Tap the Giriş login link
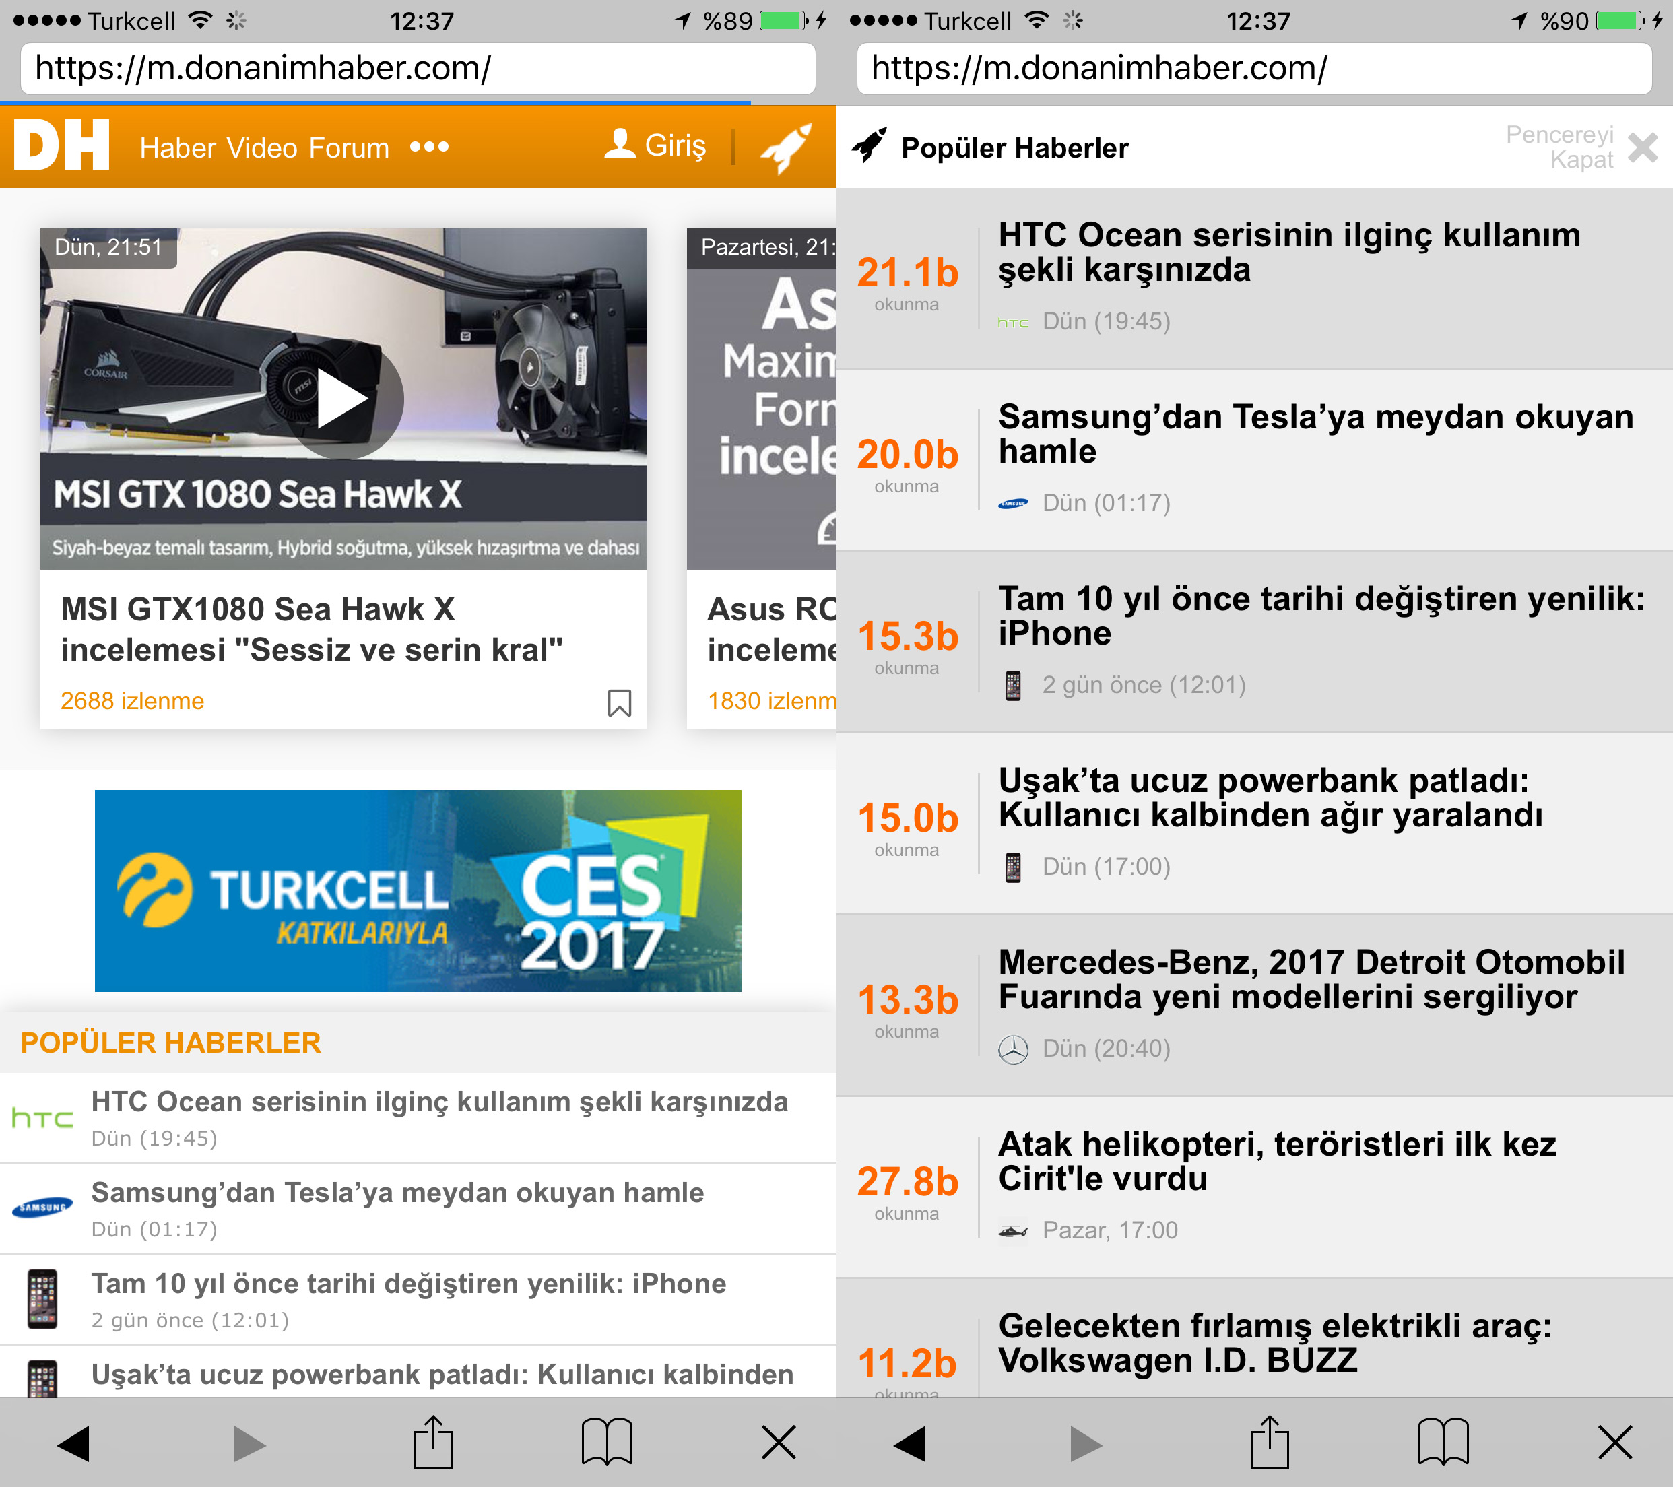Image resolution: width=1673 pixels, height=1487 pixels. (x=674, y=145)
